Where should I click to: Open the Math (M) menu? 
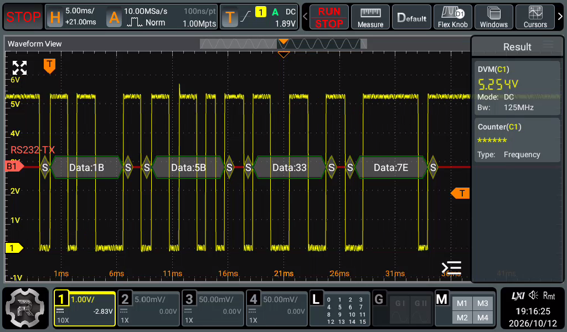click(x=441, y=299)
